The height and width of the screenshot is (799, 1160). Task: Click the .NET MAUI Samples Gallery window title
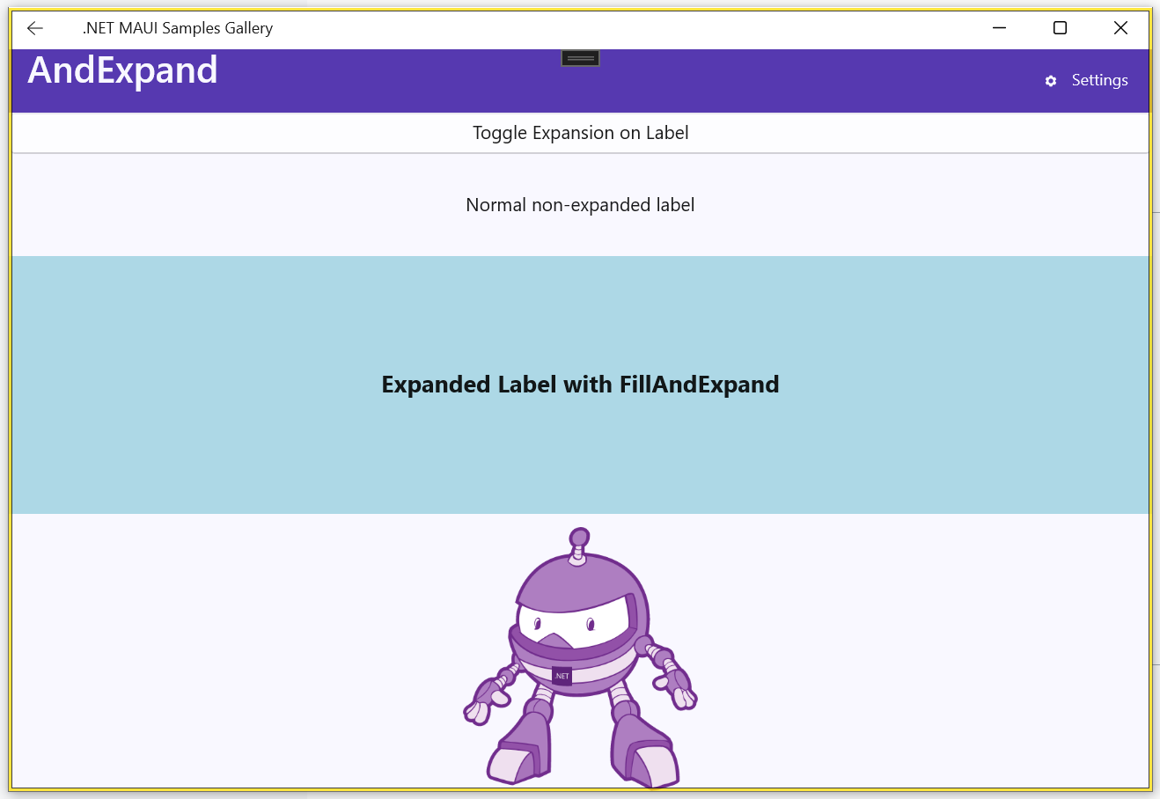click(x=178, y=28)
